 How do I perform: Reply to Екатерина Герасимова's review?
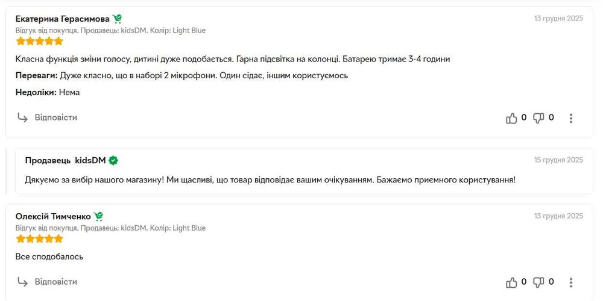(x=55, y=117)
